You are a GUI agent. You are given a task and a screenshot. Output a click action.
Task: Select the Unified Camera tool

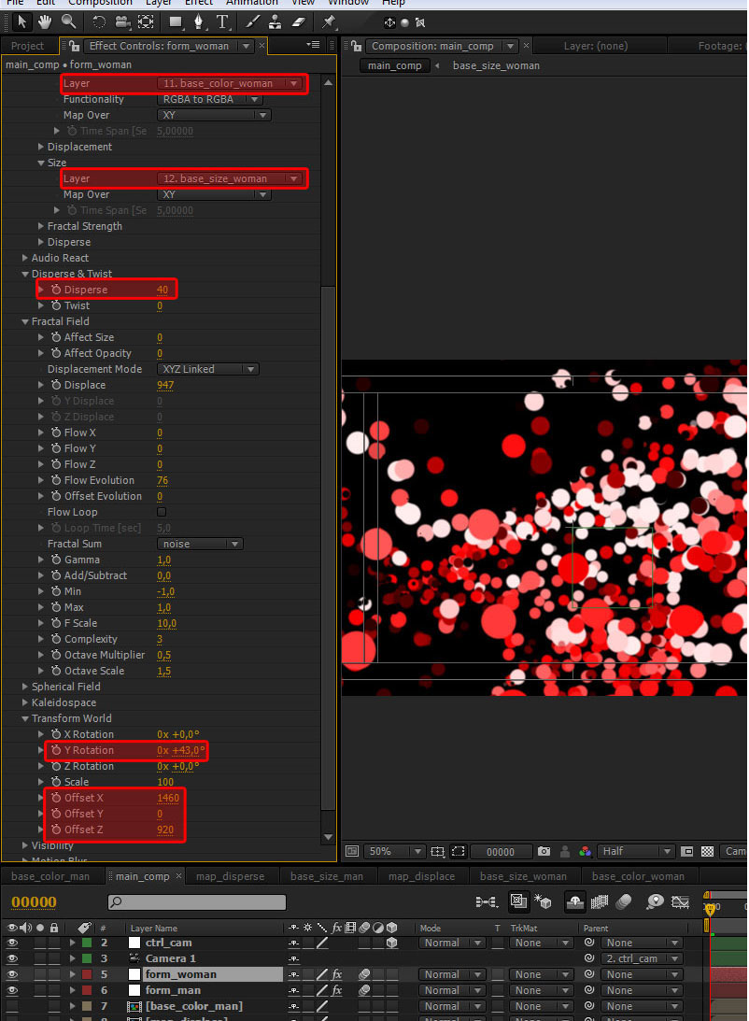123,22
